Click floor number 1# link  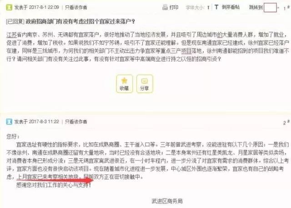point(286,8)
